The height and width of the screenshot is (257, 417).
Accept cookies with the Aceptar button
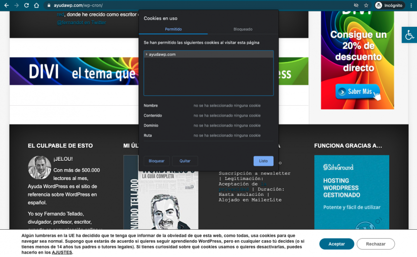point(337,244)
